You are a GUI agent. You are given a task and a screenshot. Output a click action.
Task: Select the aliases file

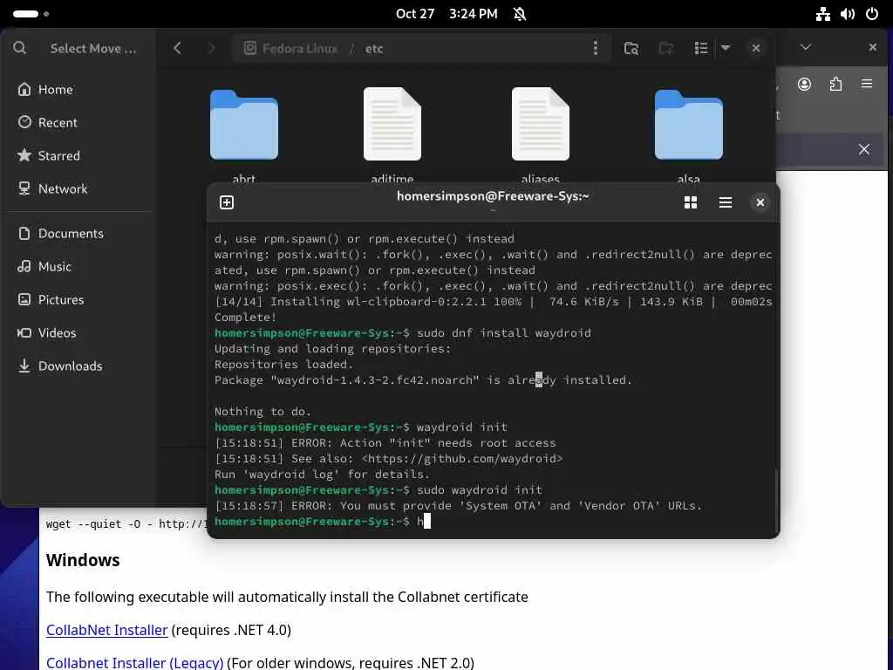click(540, 124)
